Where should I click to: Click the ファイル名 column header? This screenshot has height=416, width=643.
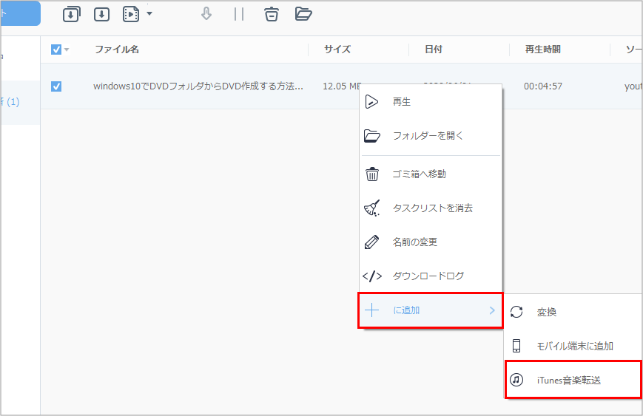(x=117, y=50)
